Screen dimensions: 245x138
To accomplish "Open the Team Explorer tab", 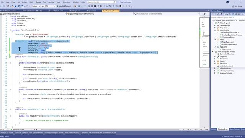I will point(234,130).
